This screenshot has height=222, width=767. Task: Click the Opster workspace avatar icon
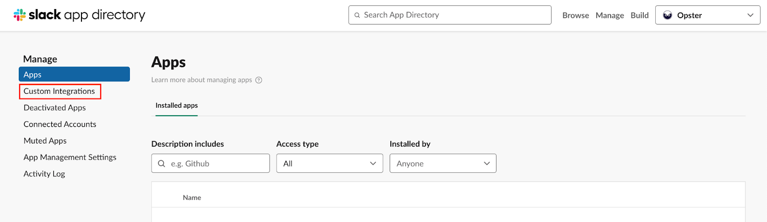pyautogui.click(x=667, y=15)
